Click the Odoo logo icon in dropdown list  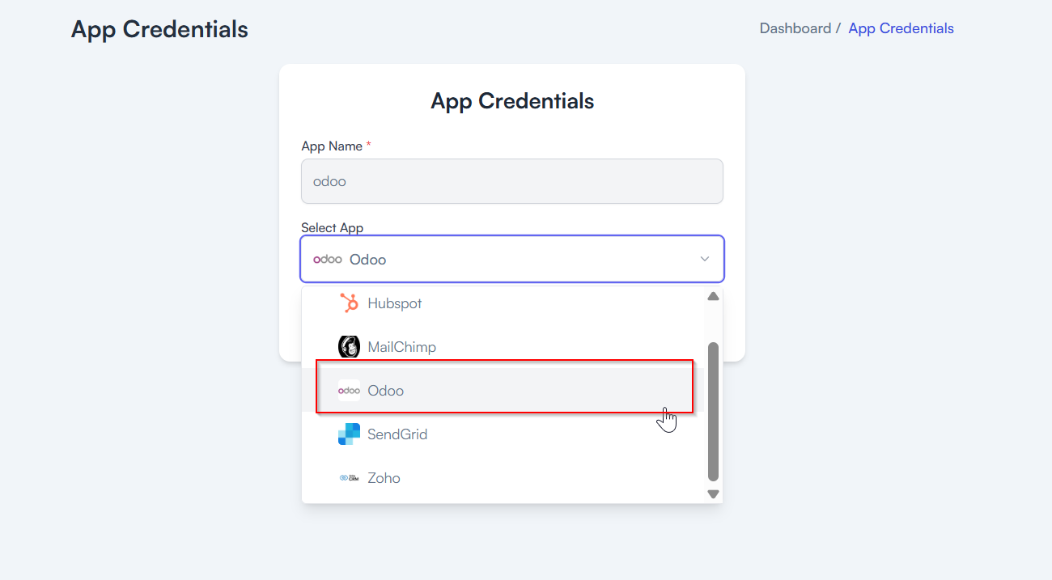pyautogui.click(x=349, y=391)
